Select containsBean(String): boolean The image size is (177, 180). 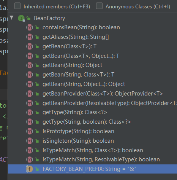[81, 27]
